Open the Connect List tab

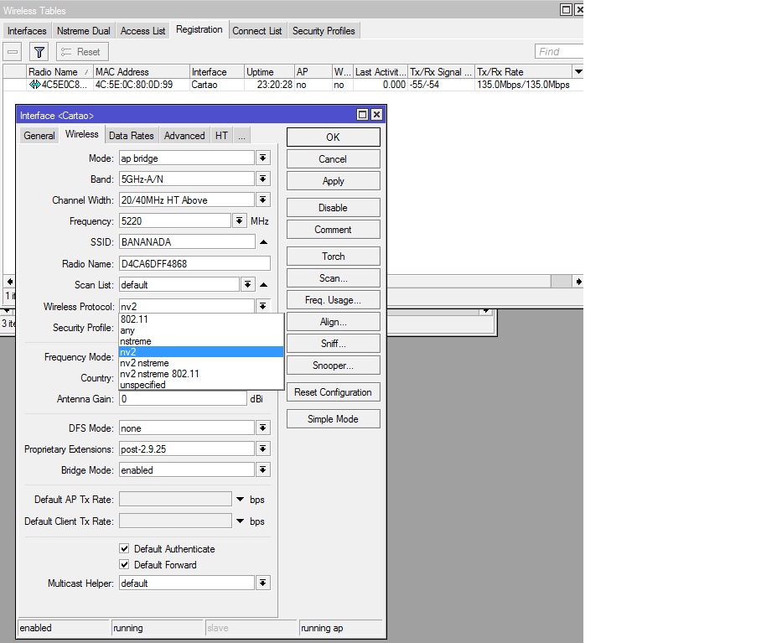click(x=256, y=31)
